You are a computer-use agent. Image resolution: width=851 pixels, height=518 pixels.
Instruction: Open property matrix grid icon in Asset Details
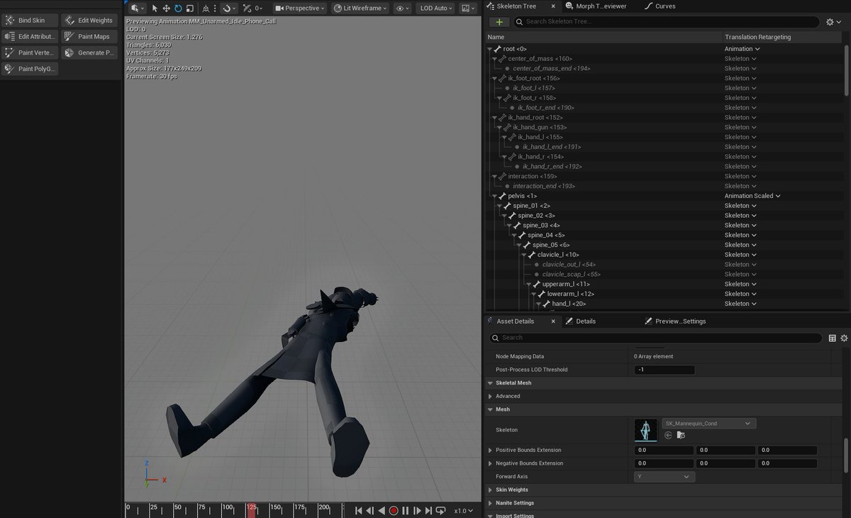(833, 338)
